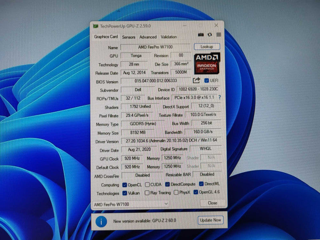Click the BIOS Version field 015.047.000.012.006333
Image resolution: width=320 pixels, height=240 pixels.
(156, 81)
